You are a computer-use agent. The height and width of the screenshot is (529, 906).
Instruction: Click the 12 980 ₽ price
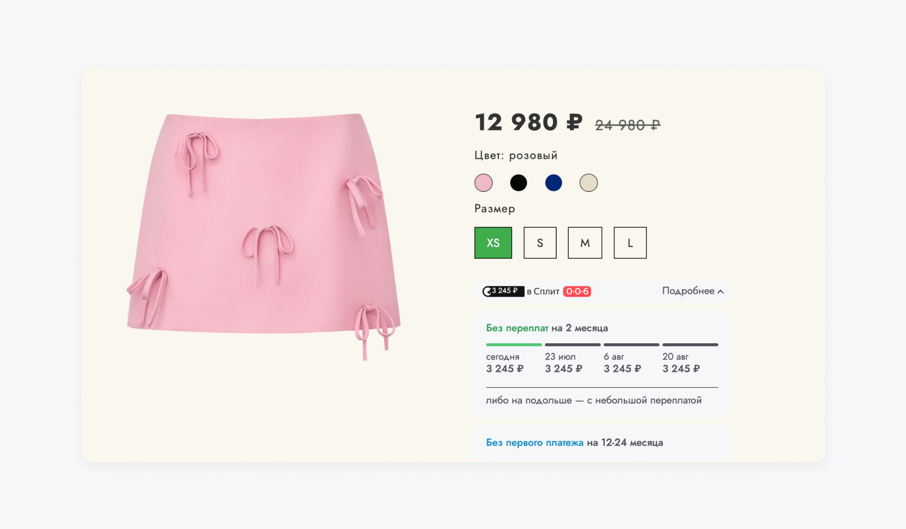coord(529,122)
